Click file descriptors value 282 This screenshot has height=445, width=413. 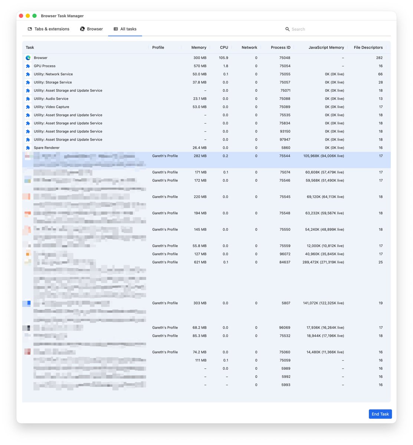pos(379,58)
